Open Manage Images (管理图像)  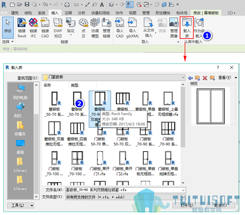pos(174,28)
